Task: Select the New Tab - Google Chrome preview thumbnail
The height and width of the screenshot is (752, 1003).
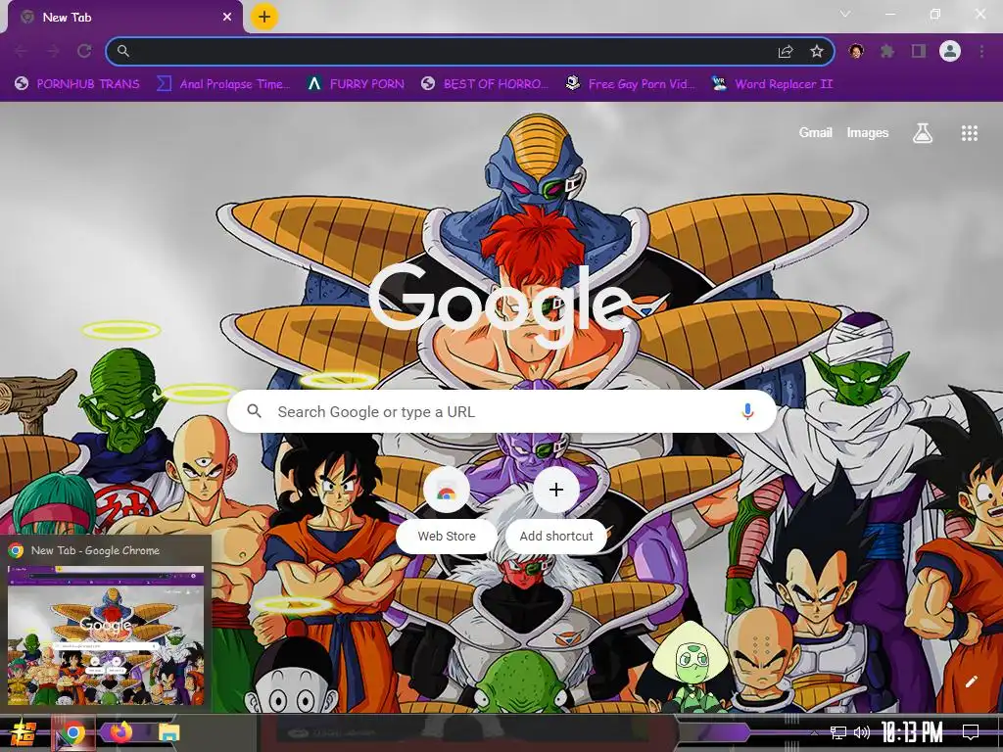Action: 106,635
